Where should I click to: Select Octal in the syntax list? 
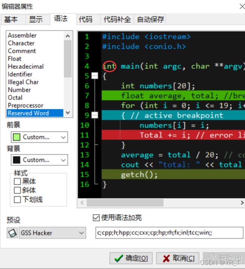click(x=35, y=98)
